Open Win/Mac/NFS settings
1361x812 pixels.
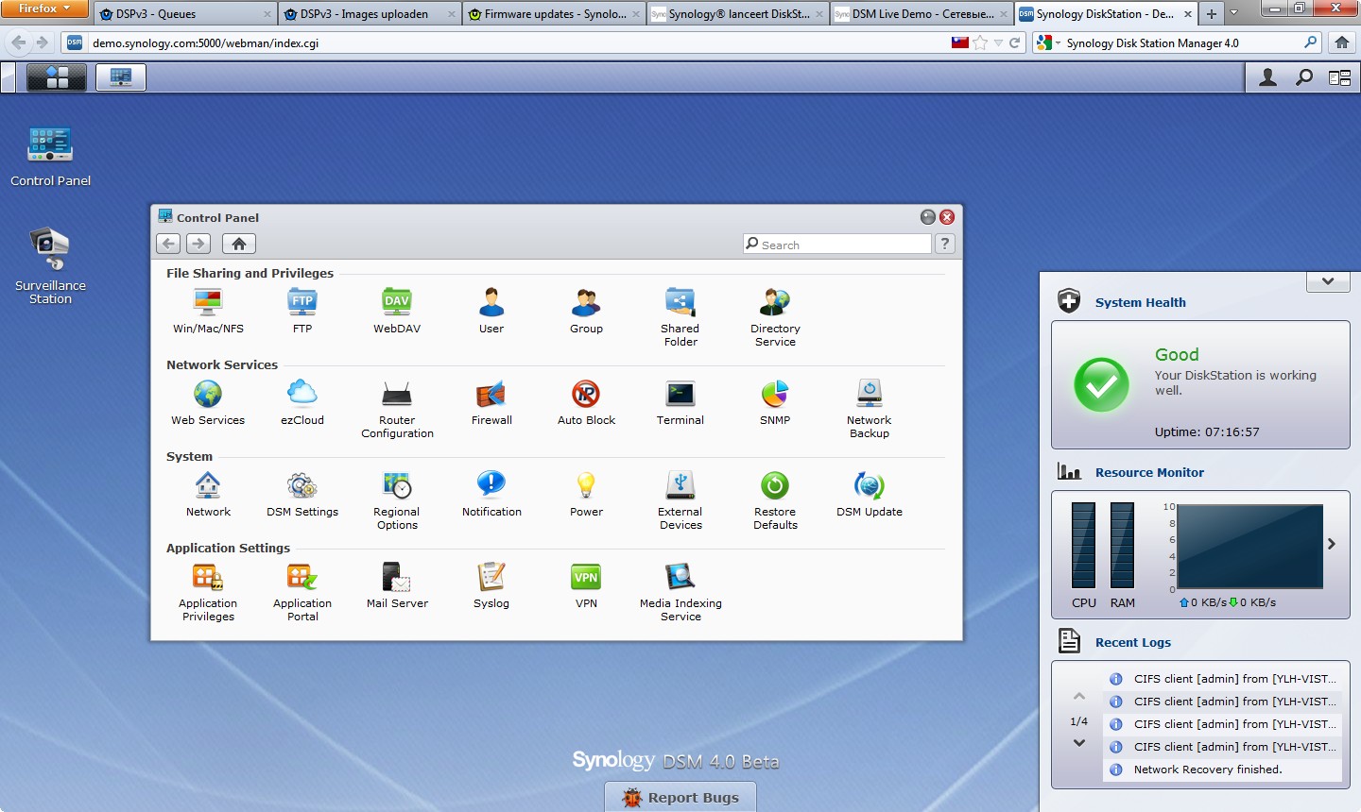pyautogui.click(x=208, y=311)
